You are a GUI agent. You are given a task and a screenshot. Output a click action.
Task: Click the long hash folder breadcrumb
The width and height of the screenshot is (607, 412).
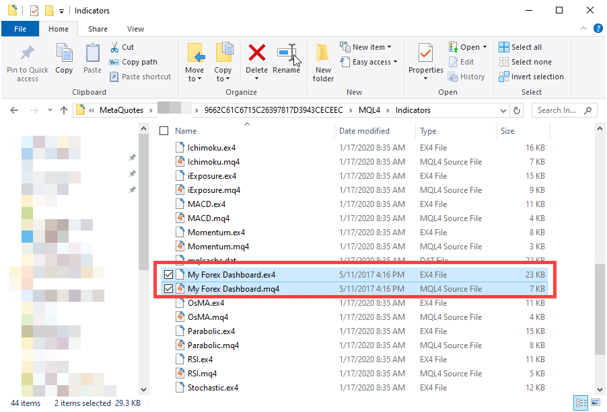(274, 110)
